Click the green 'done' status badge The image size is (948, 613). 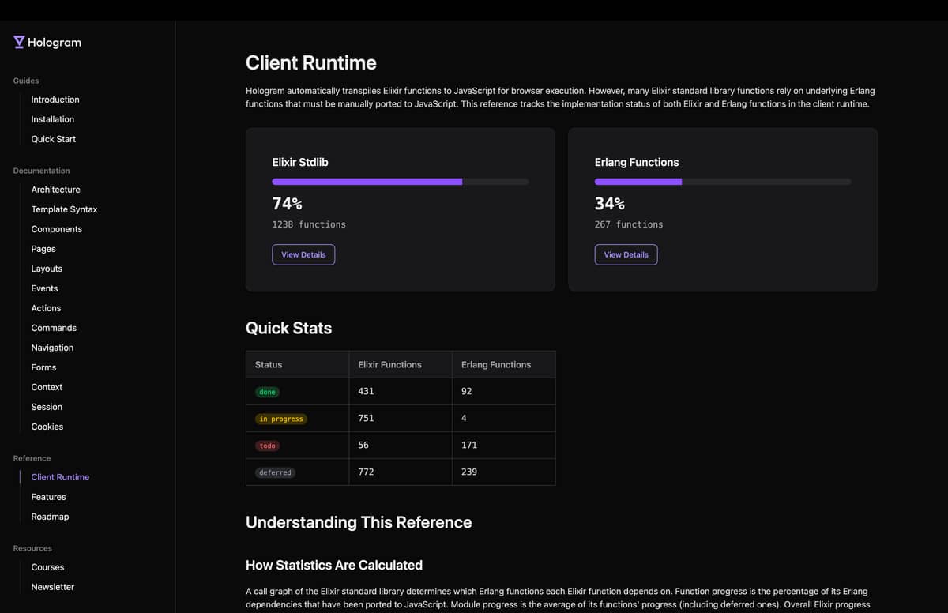coord(268,392)
